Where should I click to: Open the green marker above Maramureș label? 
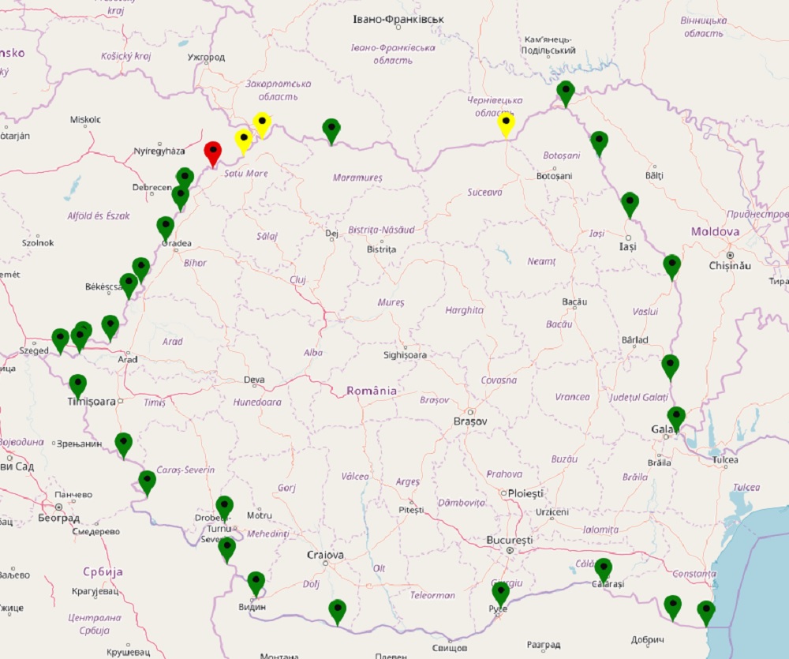pos(331,129)
